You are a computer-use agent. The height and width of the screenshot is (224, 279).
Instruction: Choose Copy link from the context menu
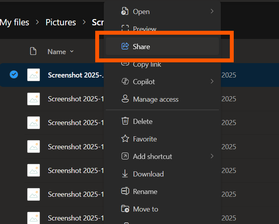pyautogui.click(x=147, y=65)
